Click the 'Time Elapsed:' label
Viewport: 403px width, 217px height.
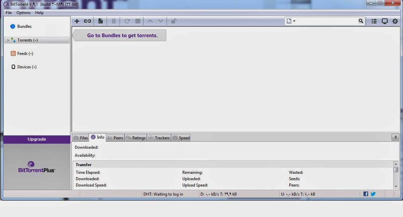[x=88, y=172]
